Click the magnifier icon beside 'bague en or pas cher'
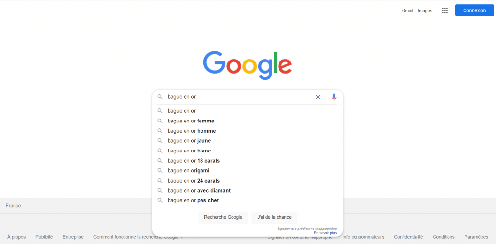Viewport: 496px width, 244px height. (160, 200)
